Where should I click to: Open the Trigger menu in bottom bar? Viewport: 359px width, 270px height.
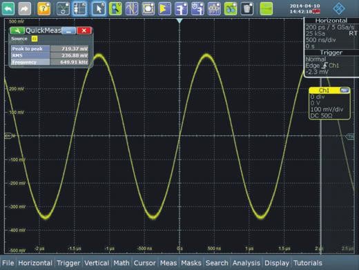point(68,263)
